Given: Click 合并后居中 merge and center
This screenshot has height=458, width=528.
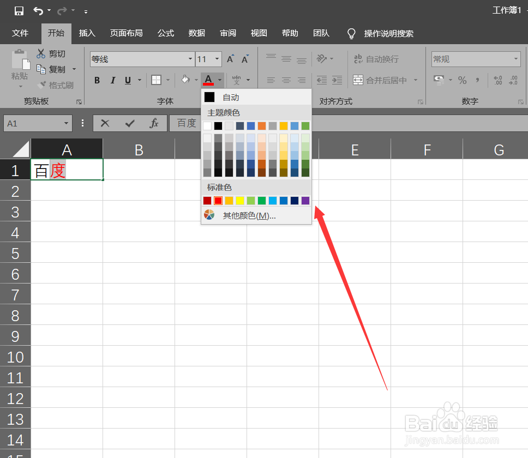Looking at the screenshot, I should 381,80.
